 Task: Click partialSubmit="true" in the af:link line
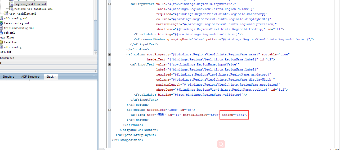click(201, 115)
